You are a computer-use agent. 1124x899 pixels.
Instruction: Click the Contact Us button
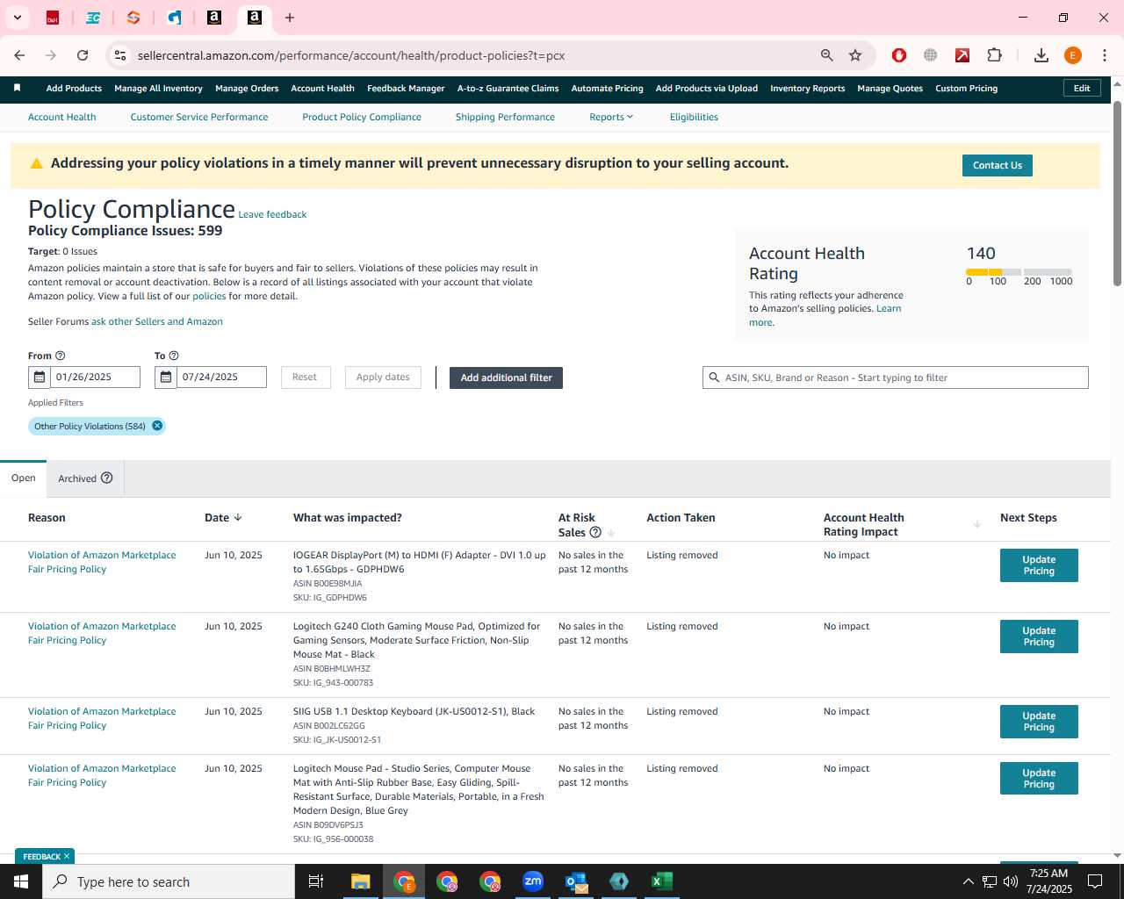point(998,165)
